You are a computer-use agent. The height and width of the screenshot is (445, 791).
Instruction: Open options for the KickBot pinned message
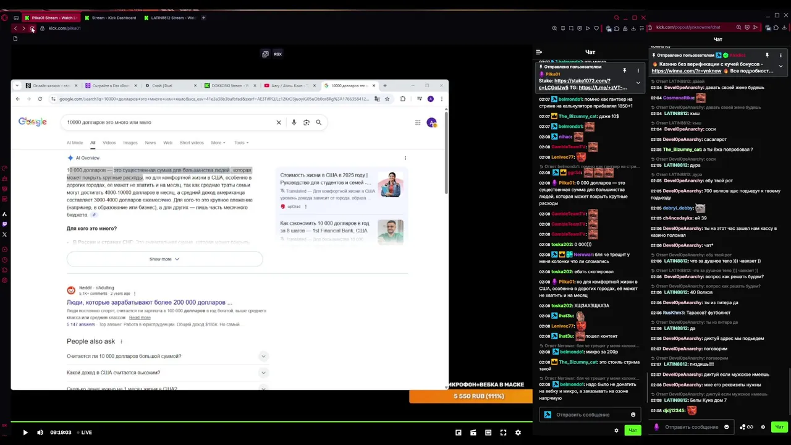780,56
